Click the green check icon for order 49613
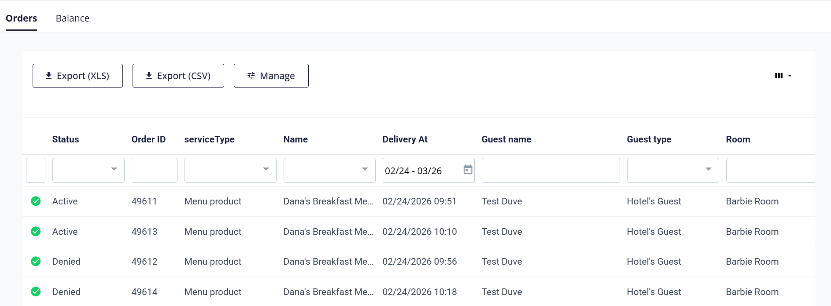Viewport: 831px width, 306px height. click(36, 232)
